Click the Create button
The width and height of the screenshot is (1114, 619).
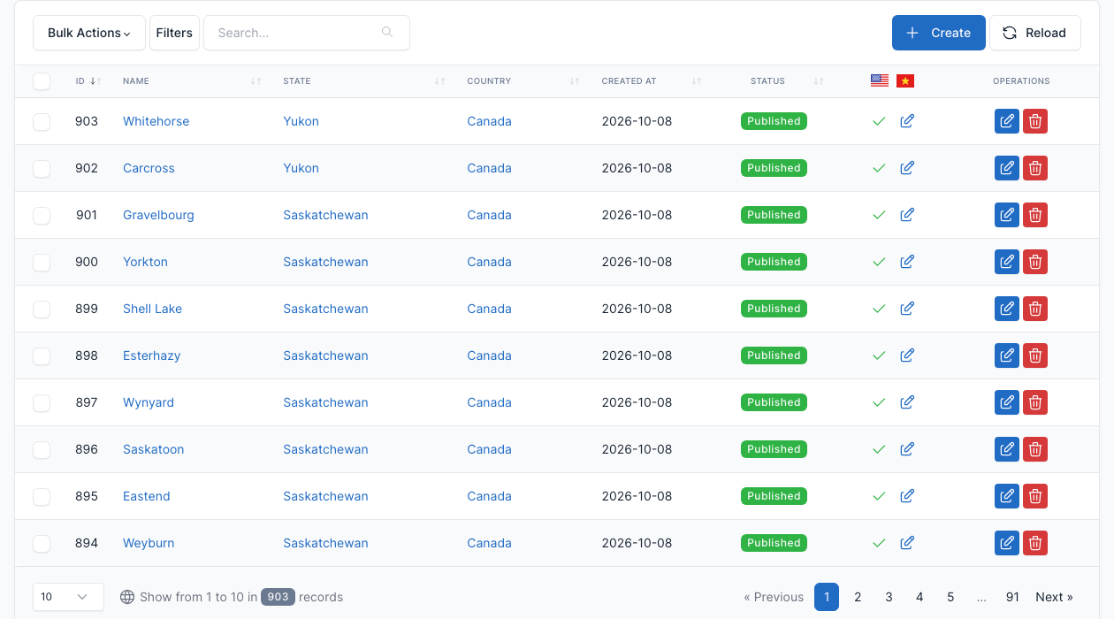pos(938,33)
